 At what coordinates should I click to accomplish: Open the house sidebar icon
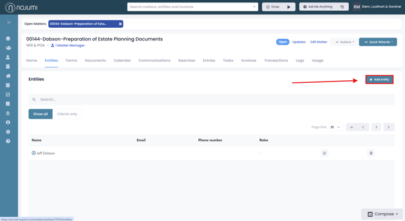point(8,76)
